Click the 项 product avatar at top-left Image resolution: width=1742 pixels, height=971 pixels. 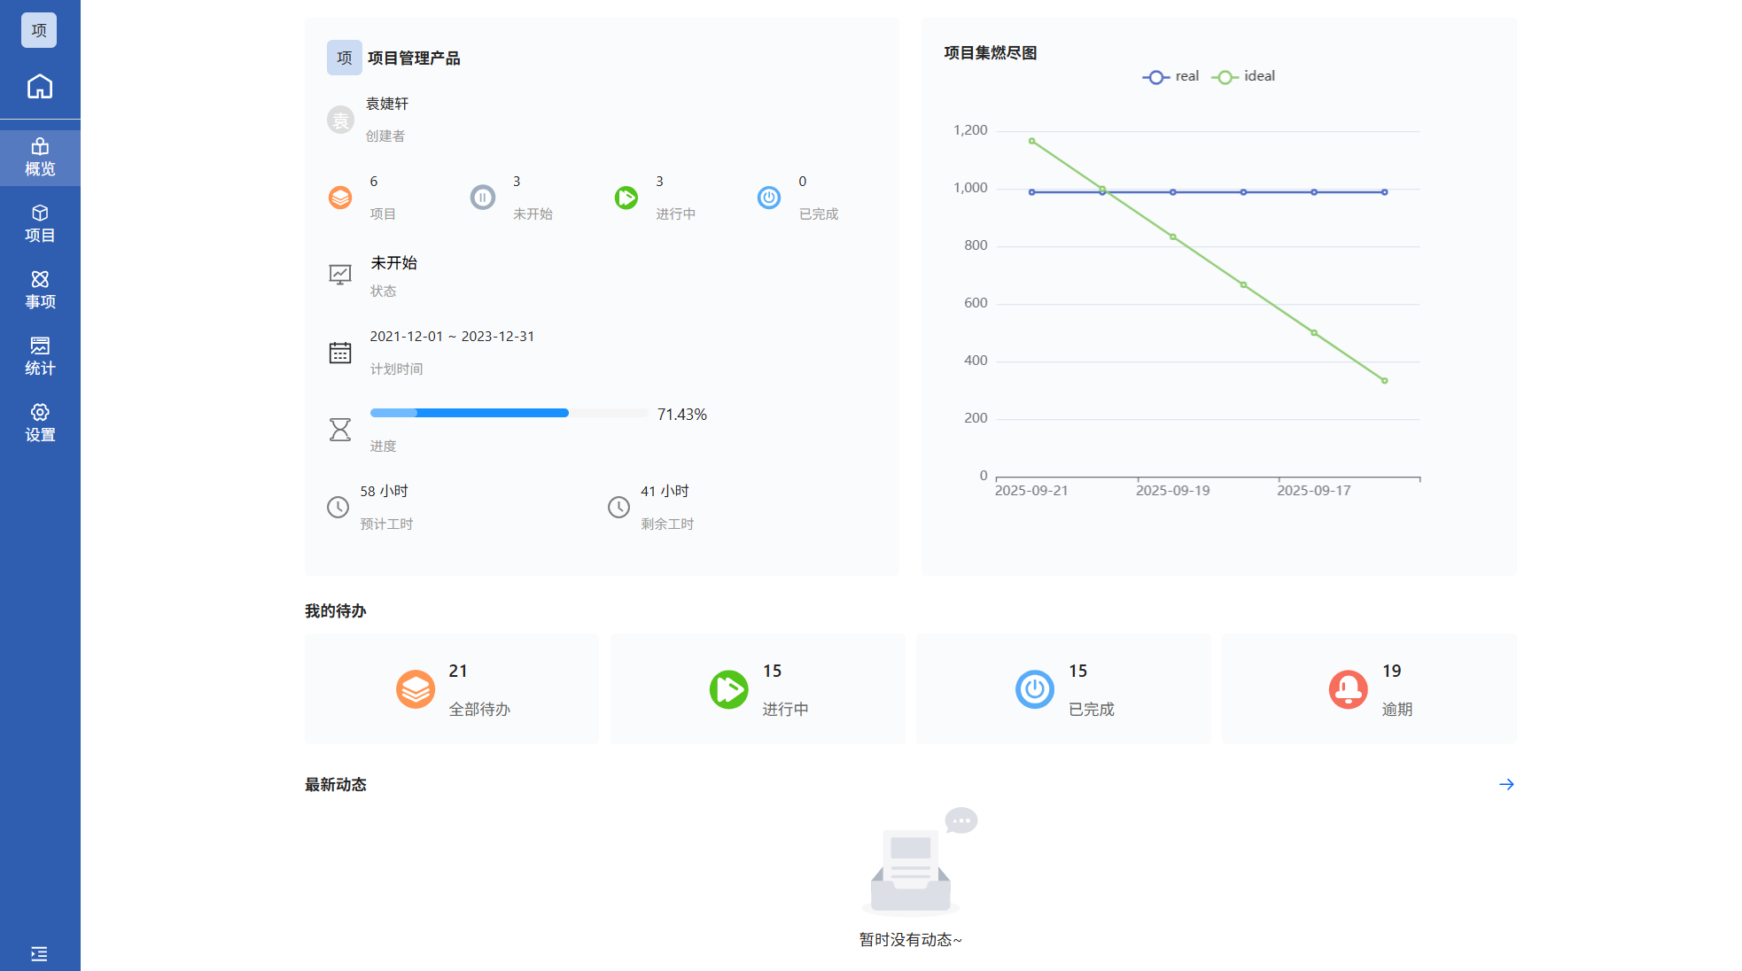39,30
